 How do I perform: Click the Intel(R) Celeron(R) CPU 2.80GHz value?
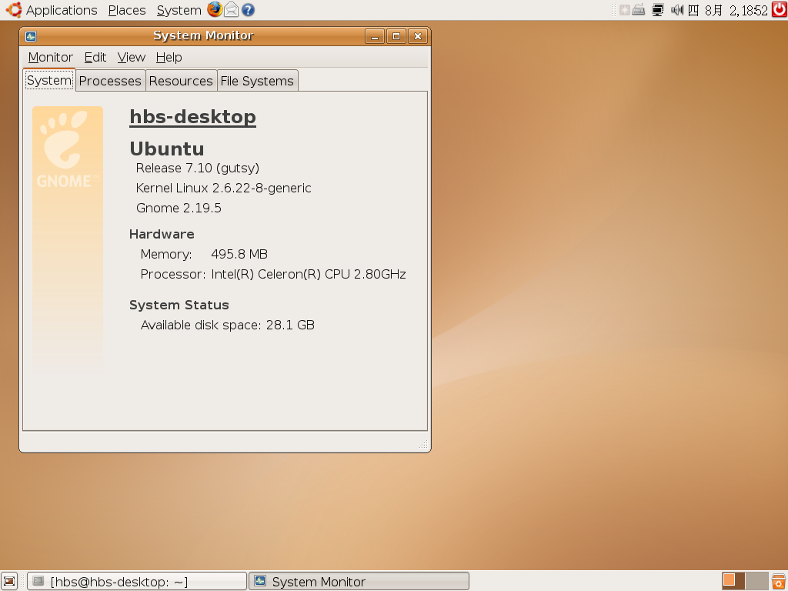[308, 275]
